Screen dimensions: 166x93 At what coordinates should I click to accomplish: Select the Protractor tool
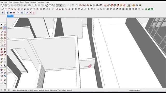2,63
